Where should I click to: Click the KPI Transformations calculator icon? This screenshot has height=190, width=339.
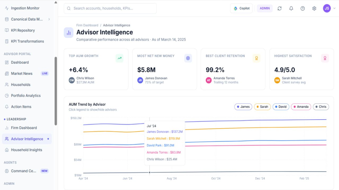[7, 41]
